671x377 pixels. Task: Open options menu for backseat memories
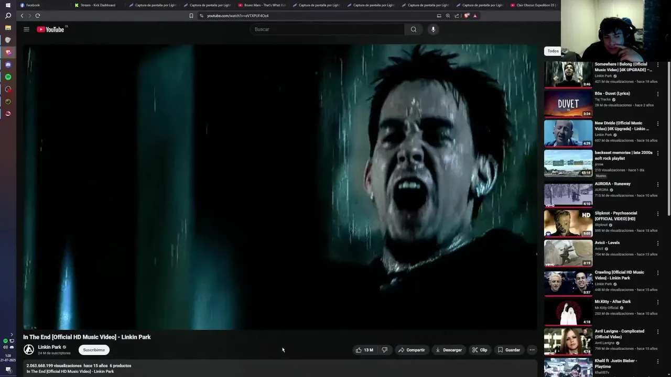click(x=658, y=153)
